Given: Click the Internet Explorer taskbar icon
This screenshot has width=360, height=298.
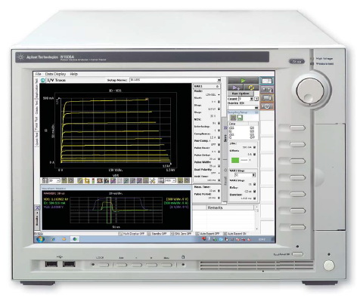Looking at the screenshot, I should click(53, 239).
